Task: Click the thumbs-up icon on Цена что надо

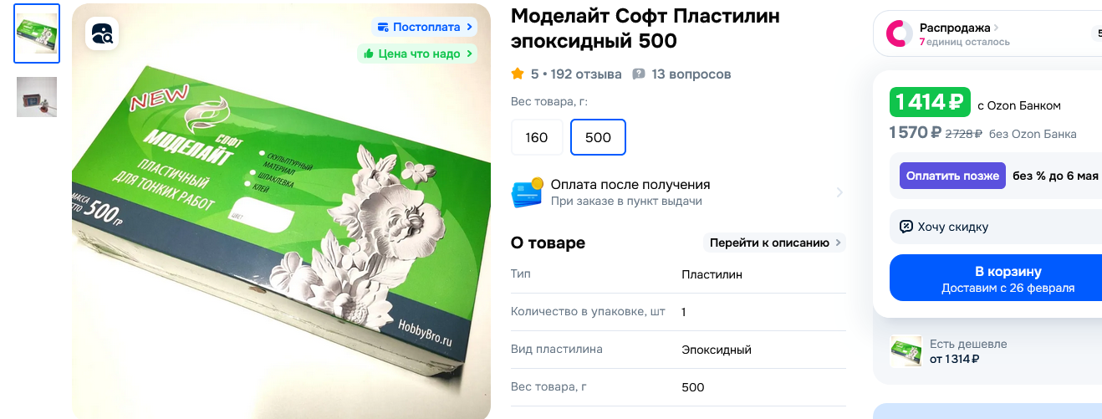Action: 369,54
